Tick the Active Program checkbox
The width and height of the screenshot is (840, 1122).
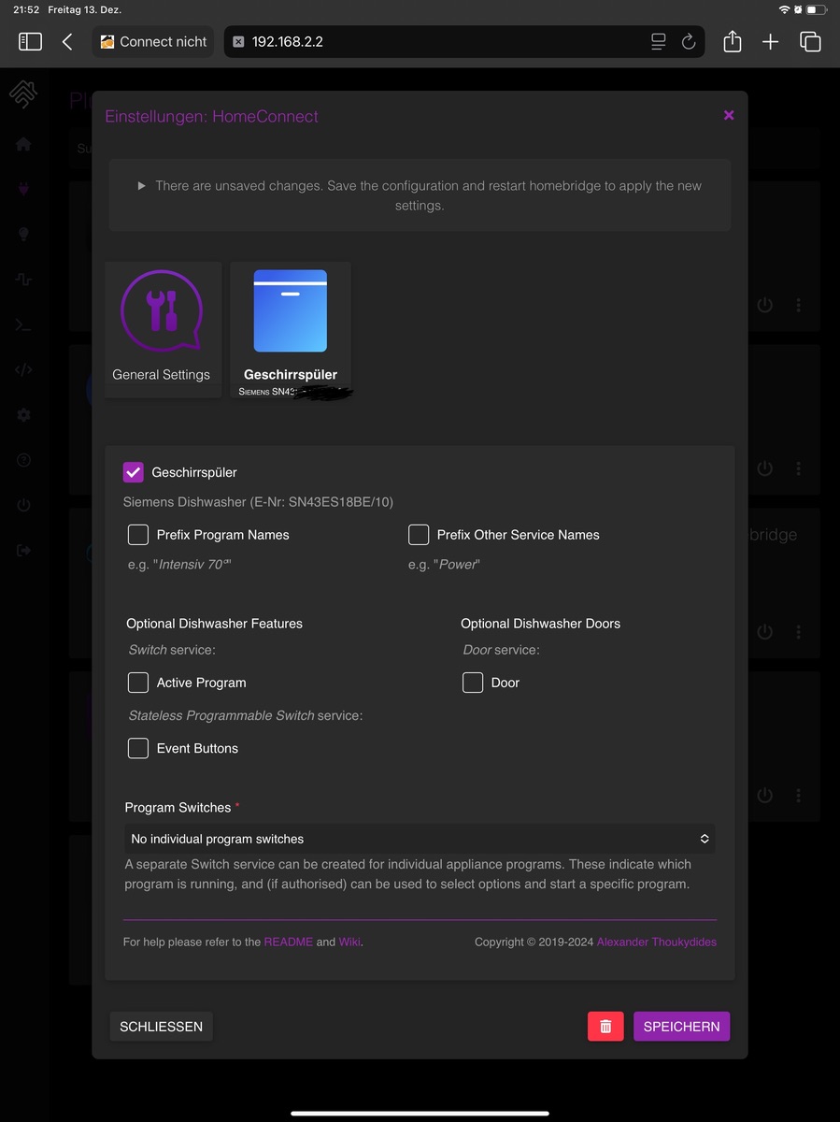pyautogui.click(x=138, y=683)
